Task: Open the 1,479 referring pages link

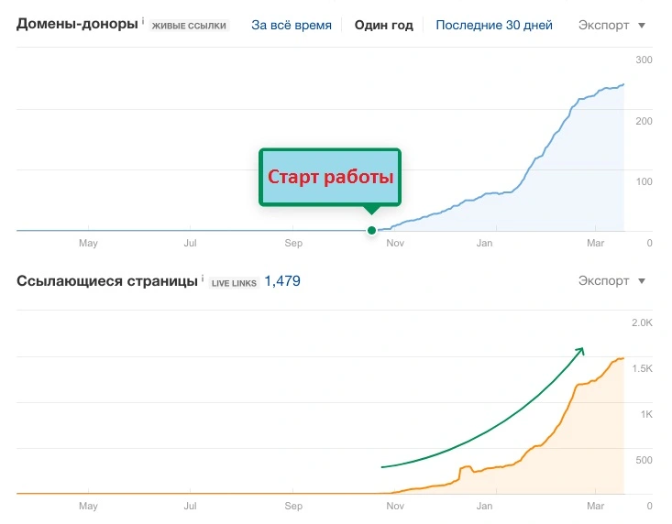Action: pyautogui.click(x=282, y=281)
